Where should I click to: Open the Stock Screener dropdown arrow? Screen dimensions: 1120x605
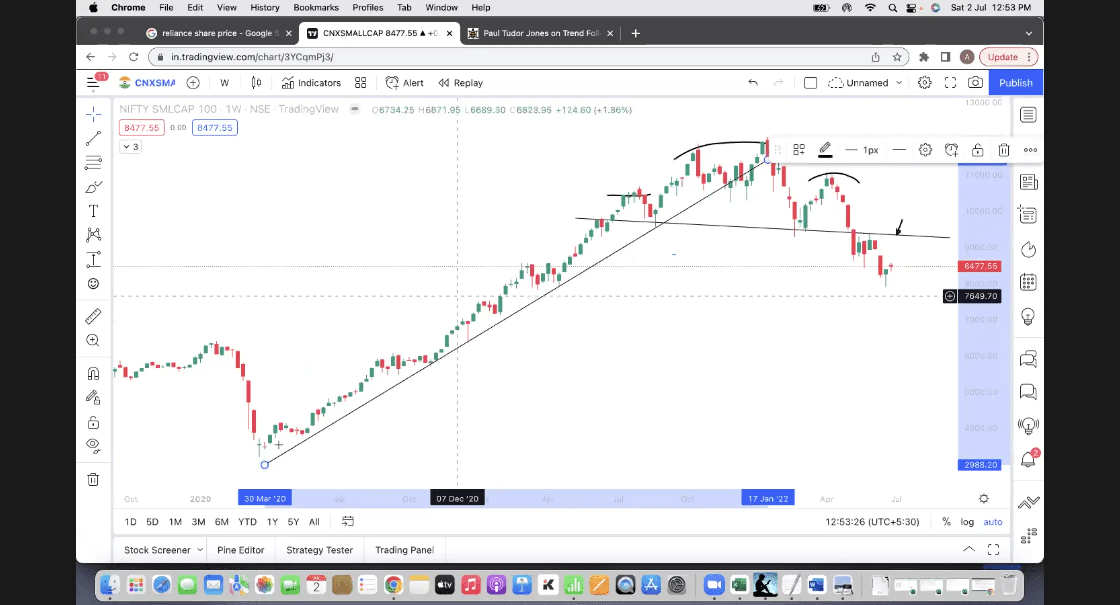(x=200, y=550)
